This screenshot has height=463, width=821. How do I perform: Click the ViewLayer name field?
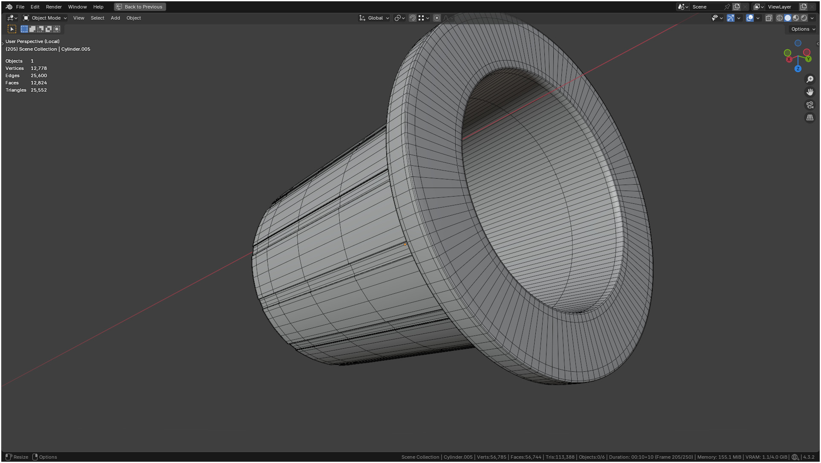coord(780,7)
